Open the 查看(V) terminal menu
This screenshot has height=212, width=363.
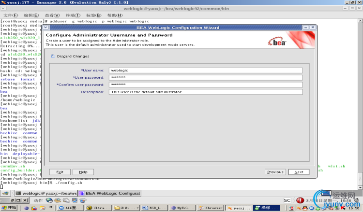pos(52,15)
